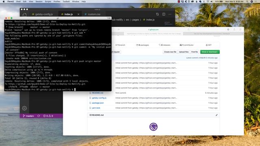Click the 'first commit' message link
The height and width of the screenshot is (146, 260).
pyautogui.click(x=121, y=93)
